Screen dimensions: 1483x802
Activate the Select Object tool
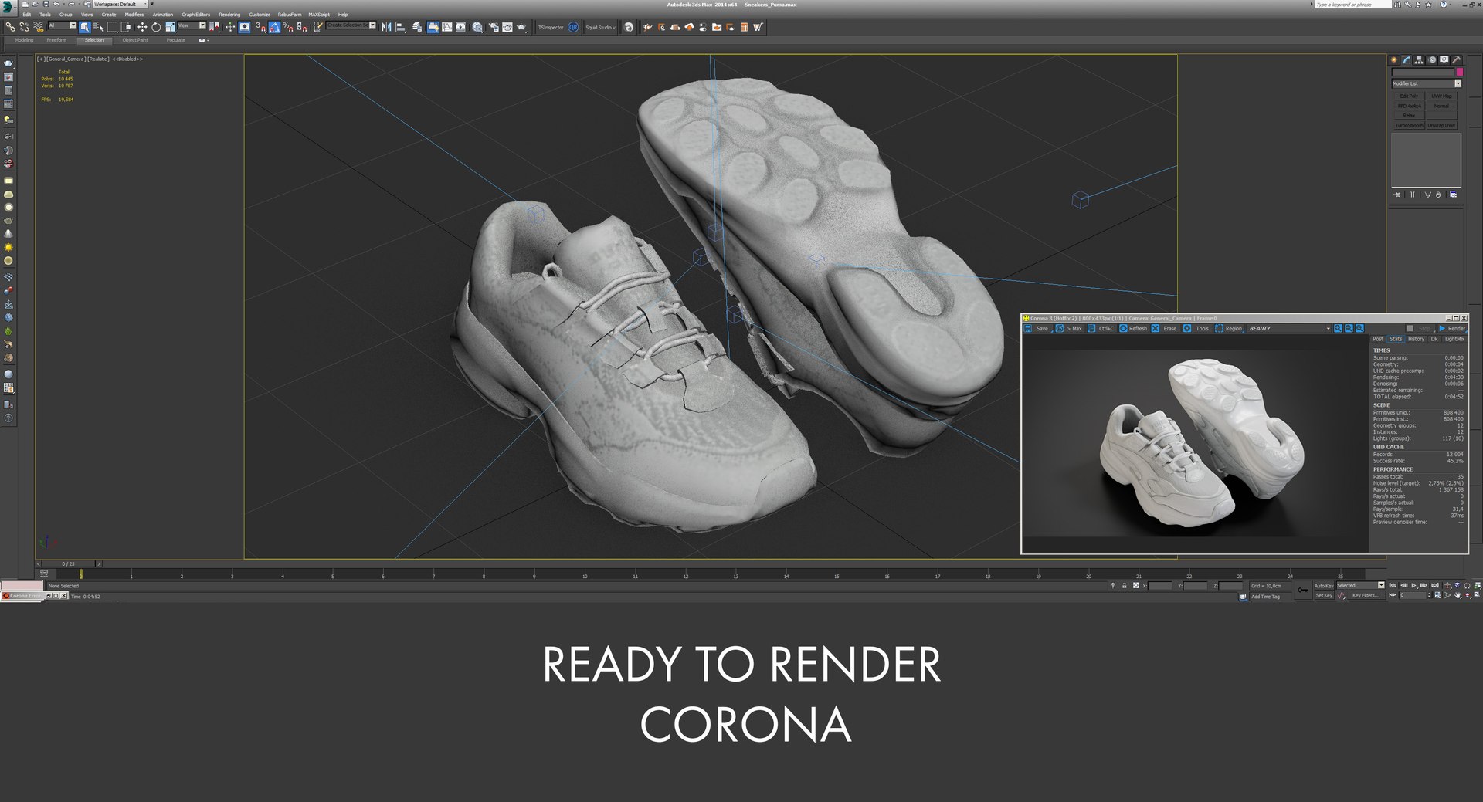point(84,27)
